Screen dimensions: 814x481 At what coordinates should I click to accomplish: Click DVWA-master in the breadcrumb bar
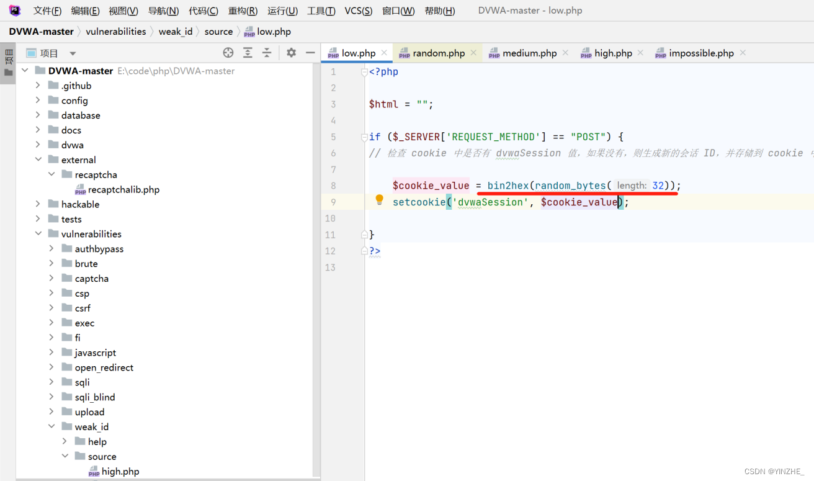coord(41,32)
